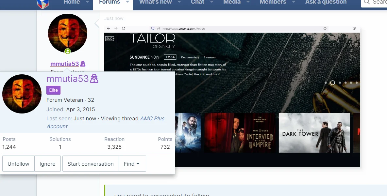Click the Points value 732
The height and width of the screenshot is (196, 387).
pyautogui.click(x=165, y=147)
